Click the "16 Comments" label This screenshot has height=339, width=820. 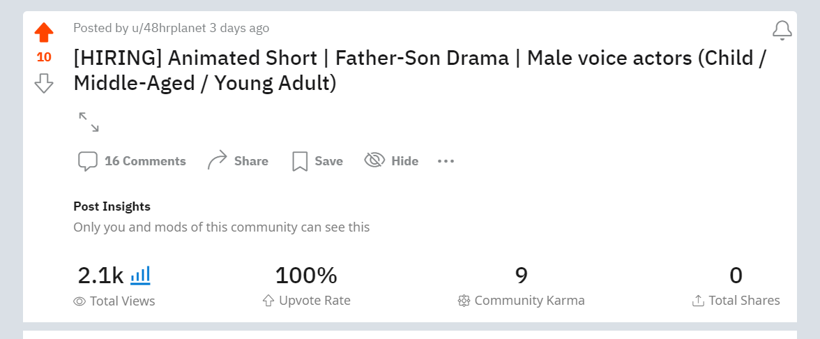coord(145,161)
